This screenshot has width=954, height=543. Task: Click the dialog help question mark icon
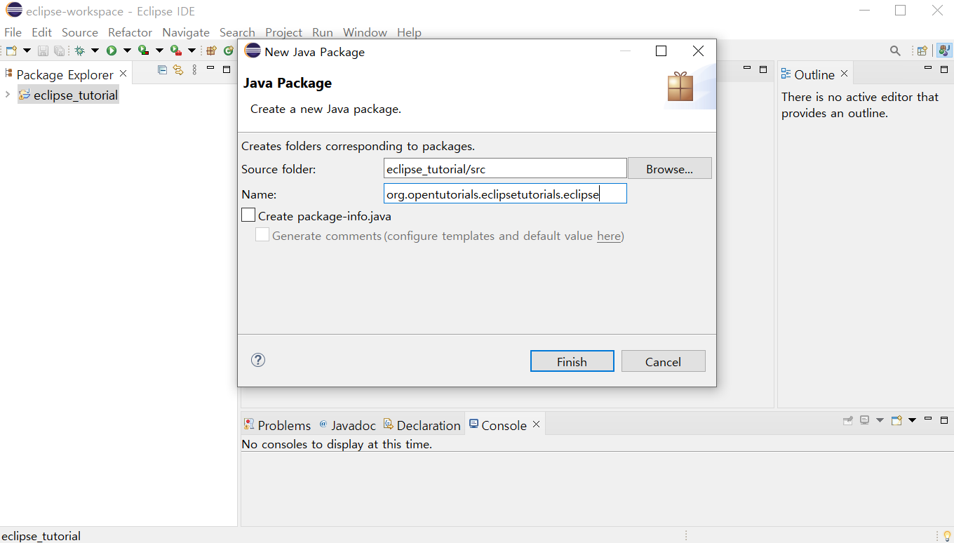pyautogui.click(x=258, y=360)
